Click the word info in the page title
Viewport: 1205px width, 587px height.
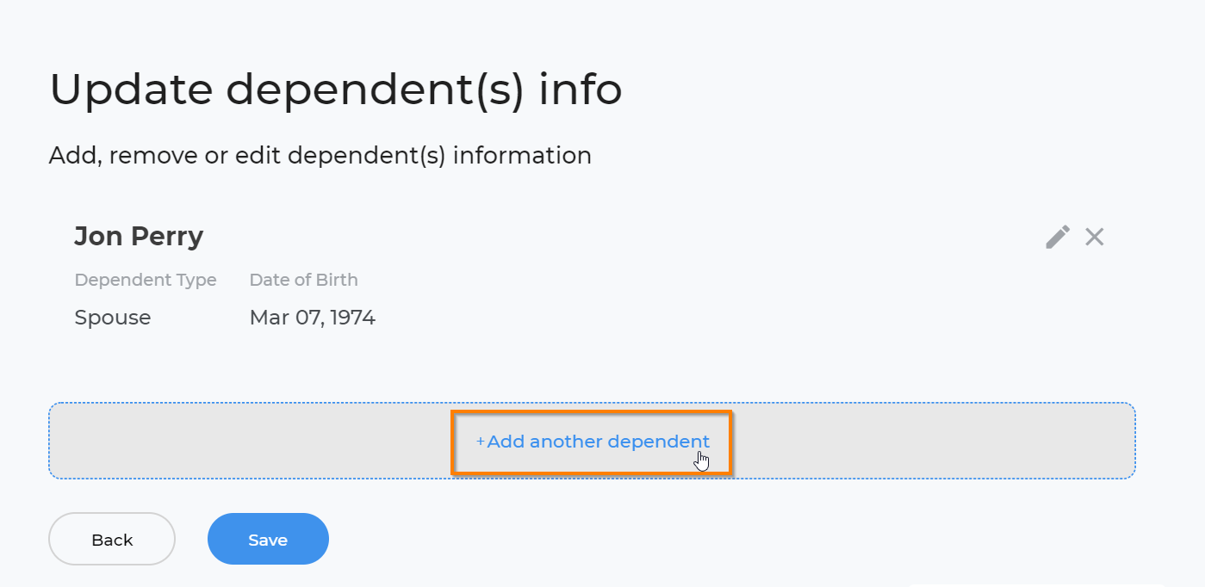(581, 89)
